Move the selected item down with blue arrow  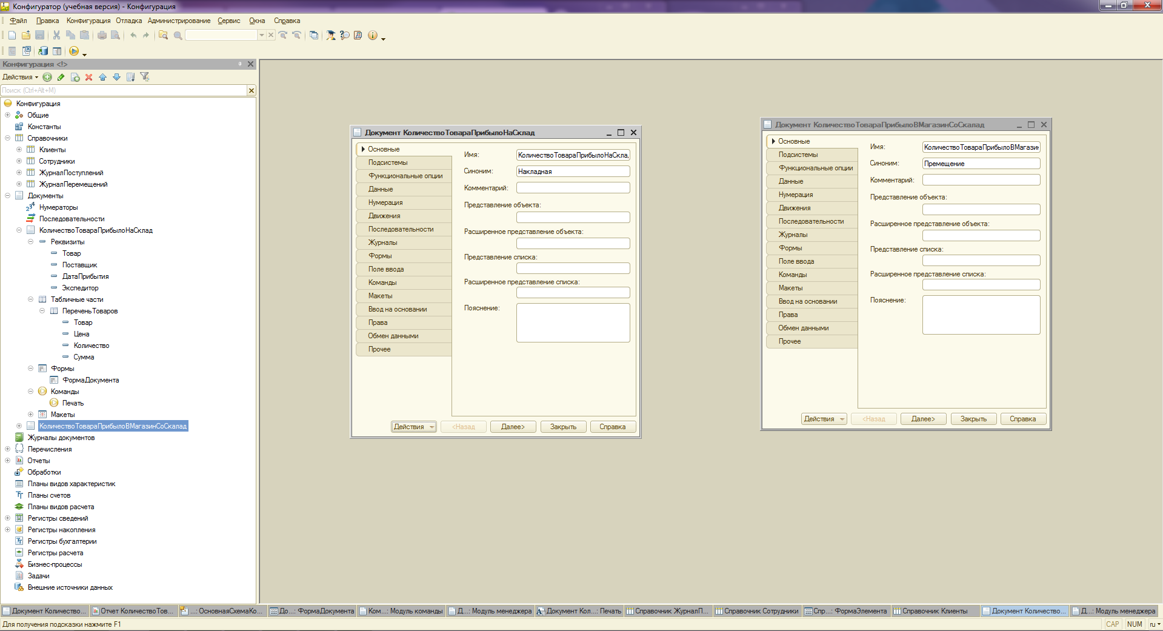(x=116, y=77)
